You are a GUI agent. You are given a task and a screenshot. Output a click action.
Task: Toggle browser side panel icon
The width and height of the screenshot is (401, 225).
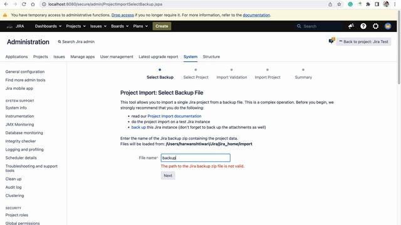pyautogui.click(x=377, y=4)
